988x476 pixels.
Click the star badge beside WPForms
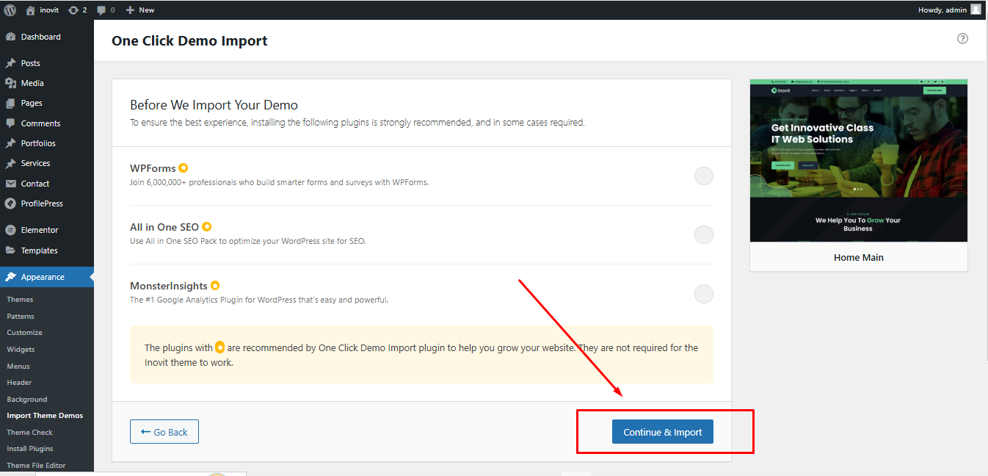[184, 168]
